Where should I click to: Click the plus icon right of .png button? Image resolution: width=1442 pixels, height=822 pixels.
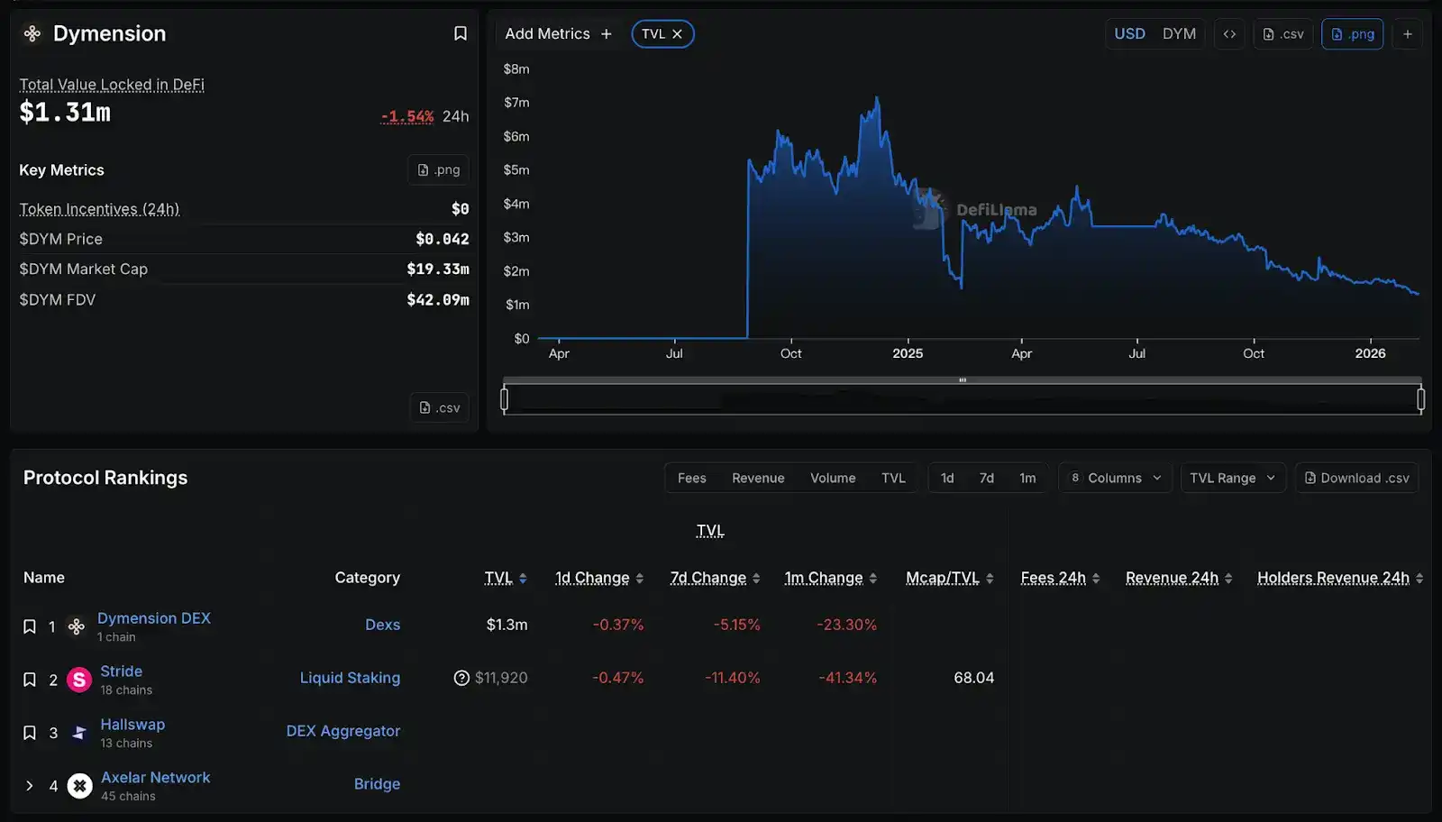(1408, 33)
